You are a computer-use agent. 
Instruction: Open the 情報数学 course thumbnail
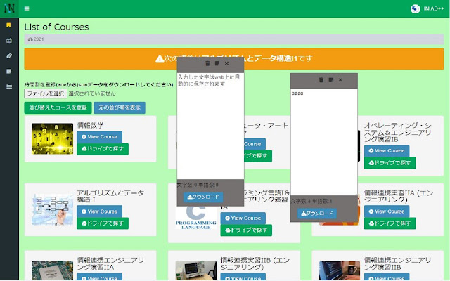point(52,139)
